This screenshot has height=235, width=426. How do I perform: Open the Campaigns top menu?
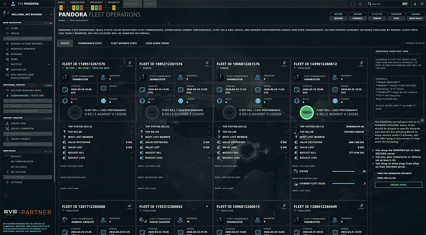point(77,2)
